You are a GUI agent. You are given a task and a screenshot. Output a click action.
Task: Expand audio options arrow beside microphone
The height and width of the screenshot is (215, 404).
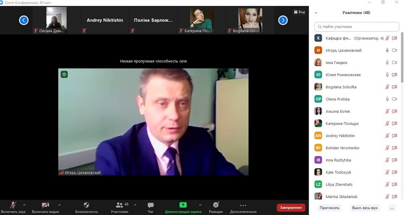pos(24,205)
